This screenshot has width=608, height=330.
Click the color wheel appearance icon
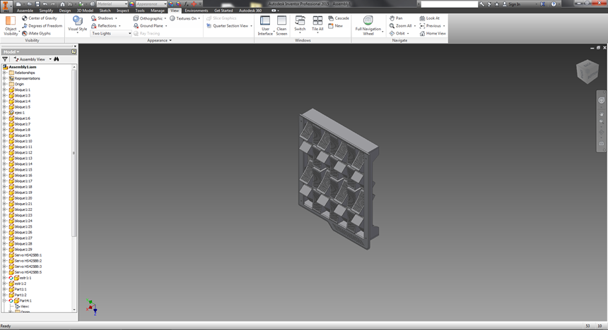click(131, 4)
